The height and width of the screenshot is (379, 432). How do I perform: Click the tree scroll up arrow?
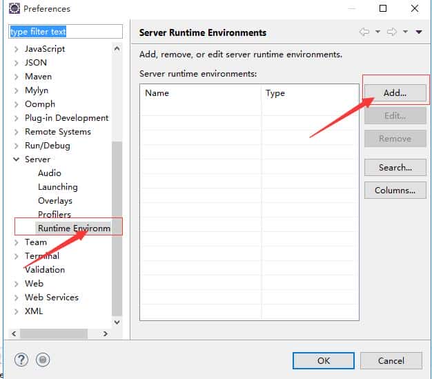click(117, 49)
